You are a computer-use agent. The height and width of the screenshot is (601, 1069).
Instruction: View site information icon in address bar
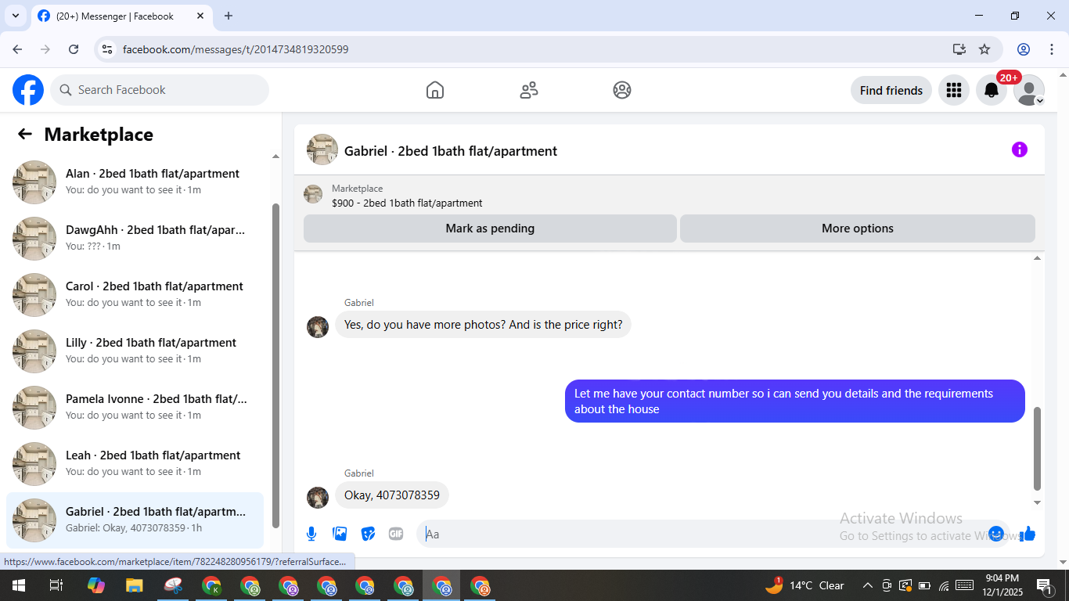pos(108,49)
